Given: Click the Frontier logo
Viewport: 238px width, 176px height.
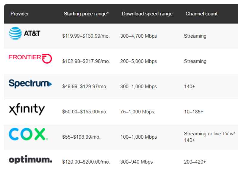Looking at the screenshot, I should 30,58.
